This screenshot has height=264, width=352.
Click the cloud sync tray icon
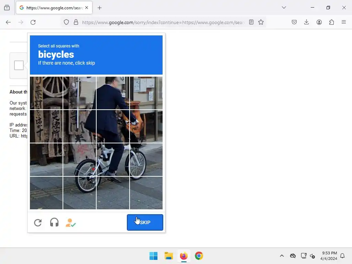pyautogui.click(x=293, y=256)
